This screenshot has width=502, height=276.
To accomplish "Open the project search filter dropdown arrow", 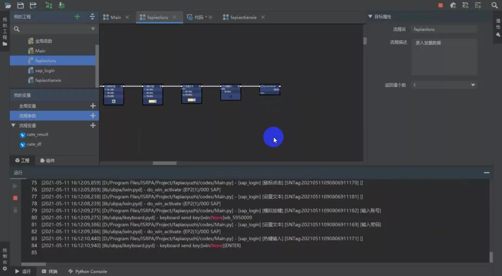I will click(92, 29).
